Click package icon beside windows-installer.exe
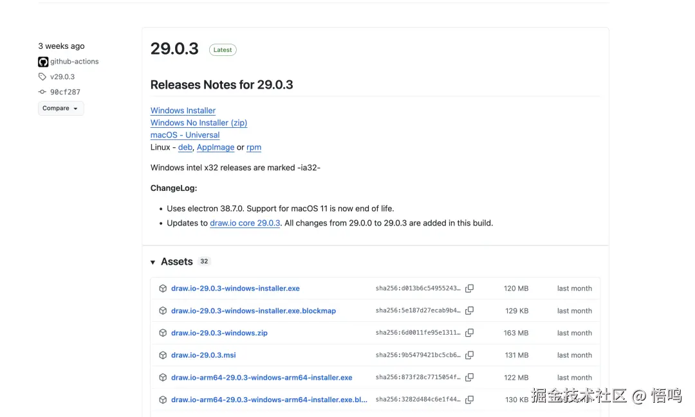695x417 pixels. [163, 288]
